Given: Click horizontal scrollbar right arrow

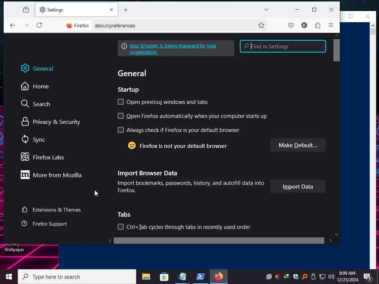Looking at the screenshot, I should (331, 240).
